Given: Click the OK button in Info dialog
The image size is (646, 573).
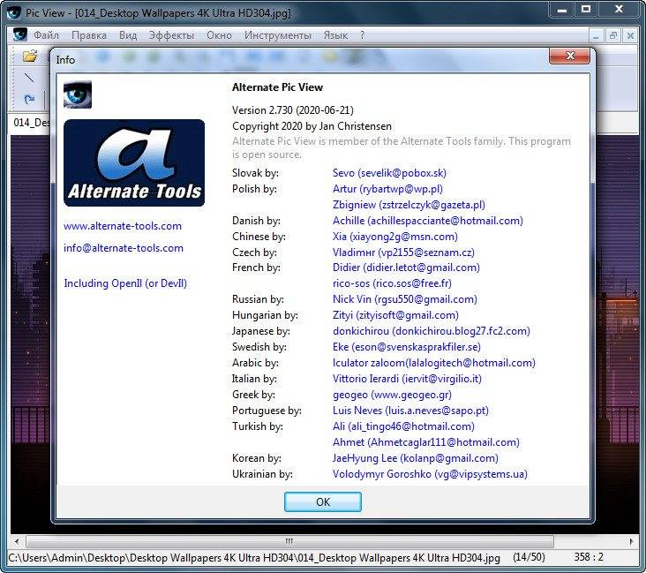Looking at the screenshot, I should pyautogui.click(x=323, y=501).
